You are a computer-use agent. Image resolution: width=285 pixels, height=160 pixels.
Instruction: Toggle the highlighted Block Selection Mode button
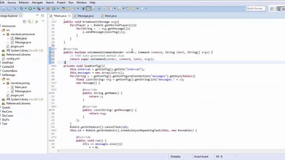tap(89, 8)
